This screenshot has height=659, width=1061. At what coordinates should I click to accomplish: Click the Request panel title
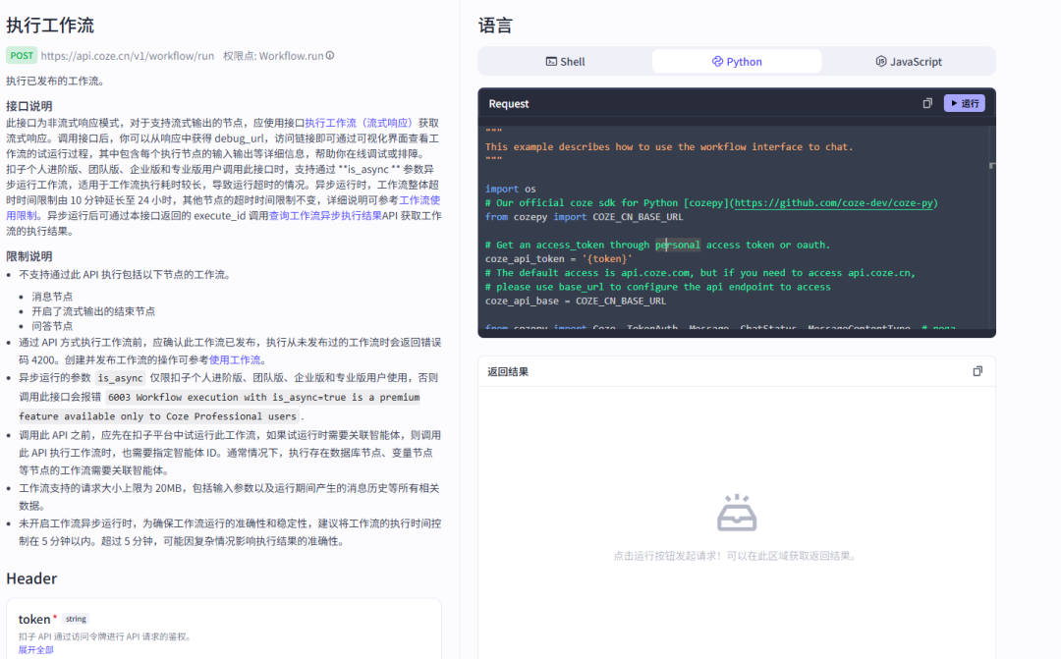coord(508,103)
